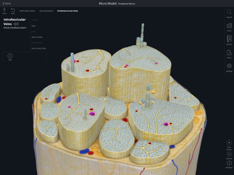Activate the AR Mode icon
Image resolution: width=234 pixels, height=175 pixels.
pyautogui.click(x=229, y=163)
